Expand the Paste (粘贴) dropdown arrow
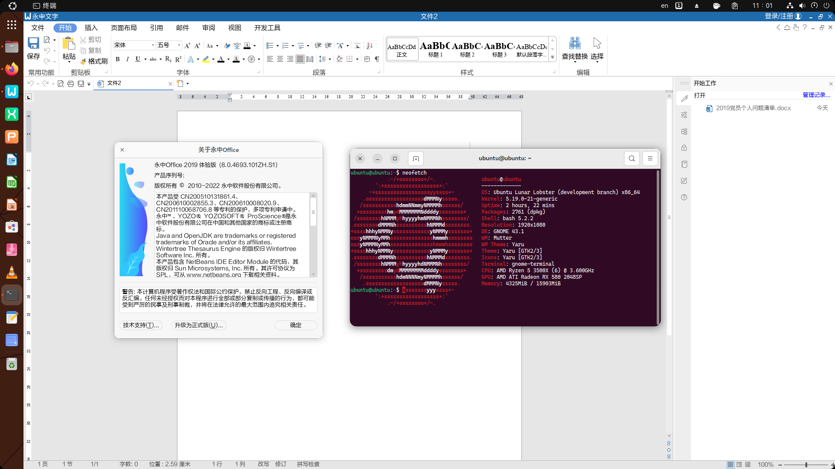The height and width of the screenshot is (469, 835). tap(69, 62)
